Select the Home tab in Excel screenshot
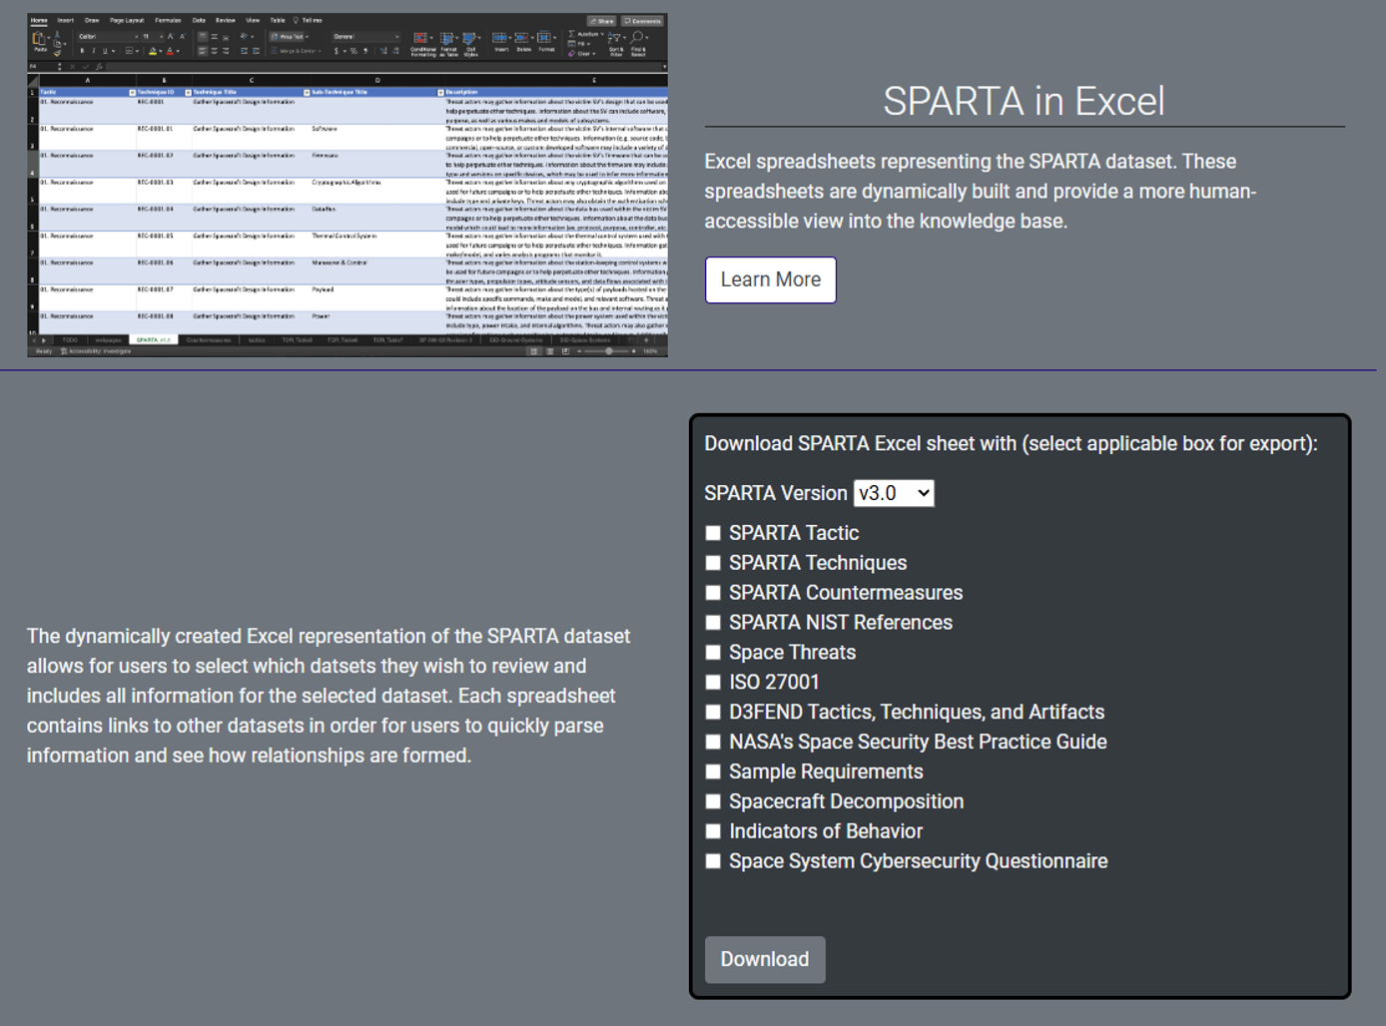 coord(39,20)
